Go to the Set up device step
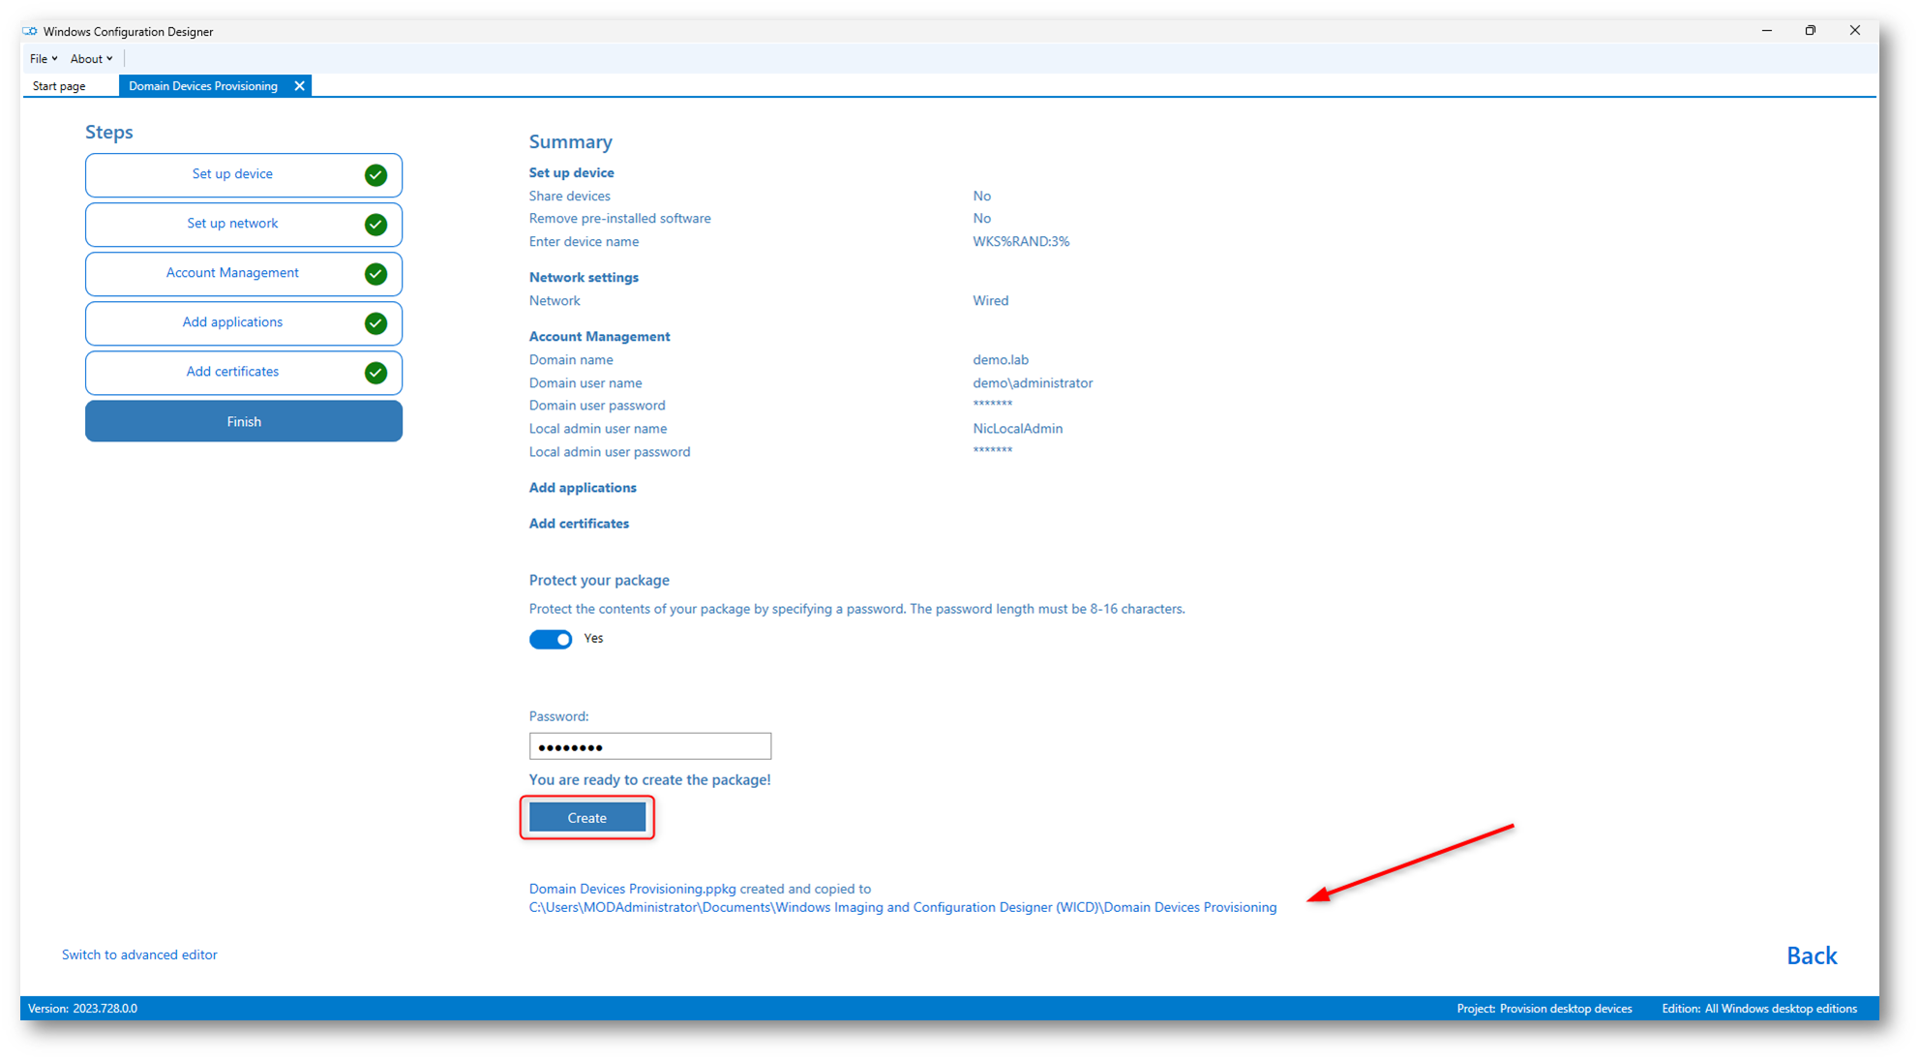1920x1061 pixels. (x=244, y=175)
